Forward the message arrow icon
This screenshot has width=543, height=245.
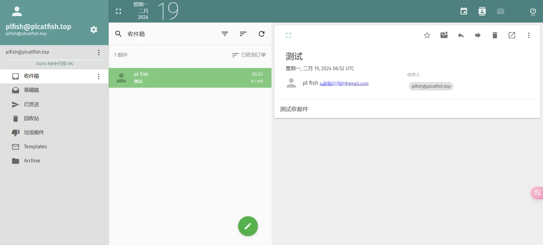478,35
